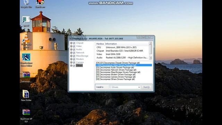
Task: Select the 'Intel GMA 3100' Video row
Action: pos(122,54)
